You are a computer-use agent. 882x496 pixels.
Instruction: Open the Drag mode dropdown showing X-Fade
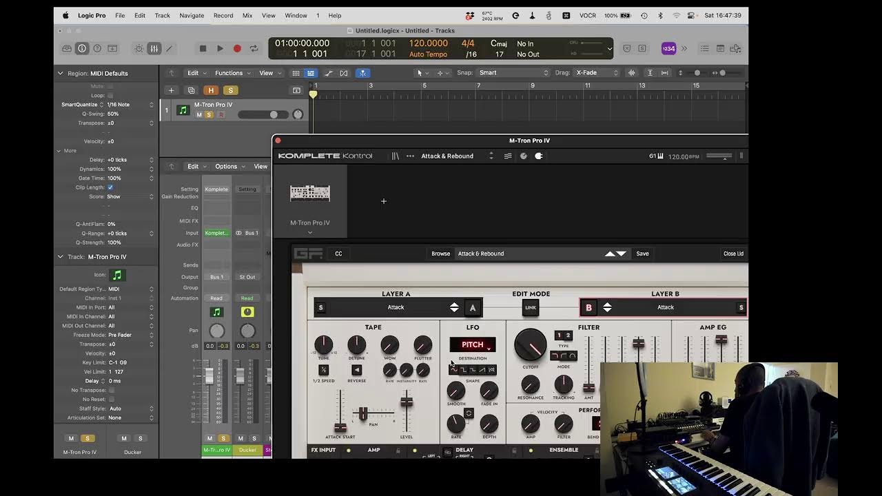point(597,73)
